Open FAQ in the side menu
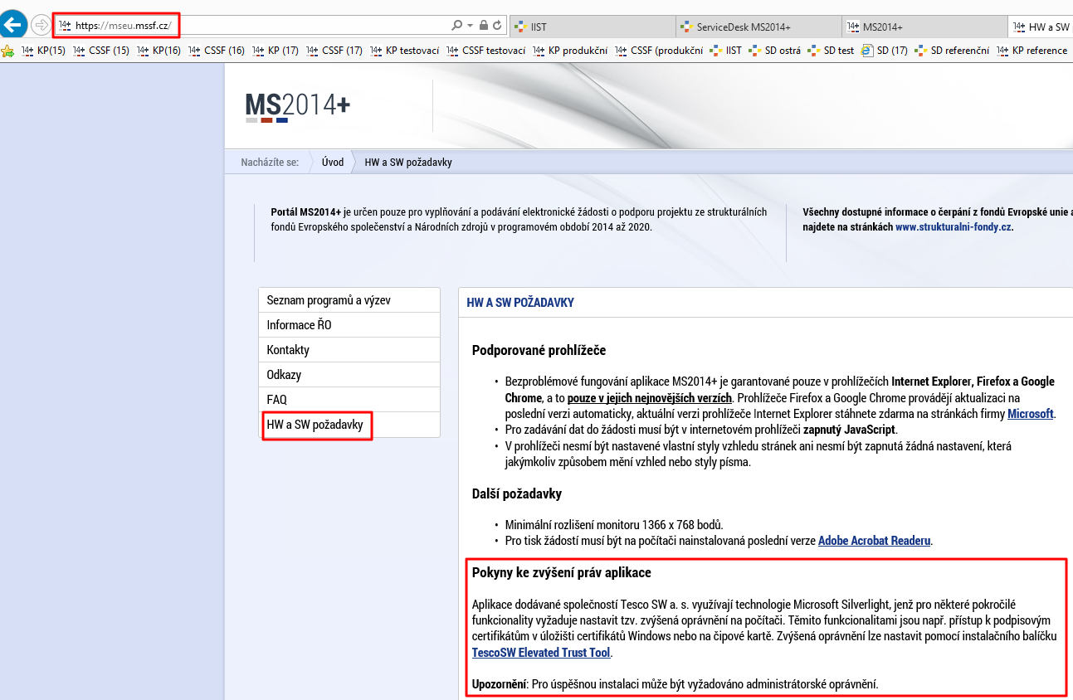Viewport: 1073px width, 700px height. click(349, 400)
